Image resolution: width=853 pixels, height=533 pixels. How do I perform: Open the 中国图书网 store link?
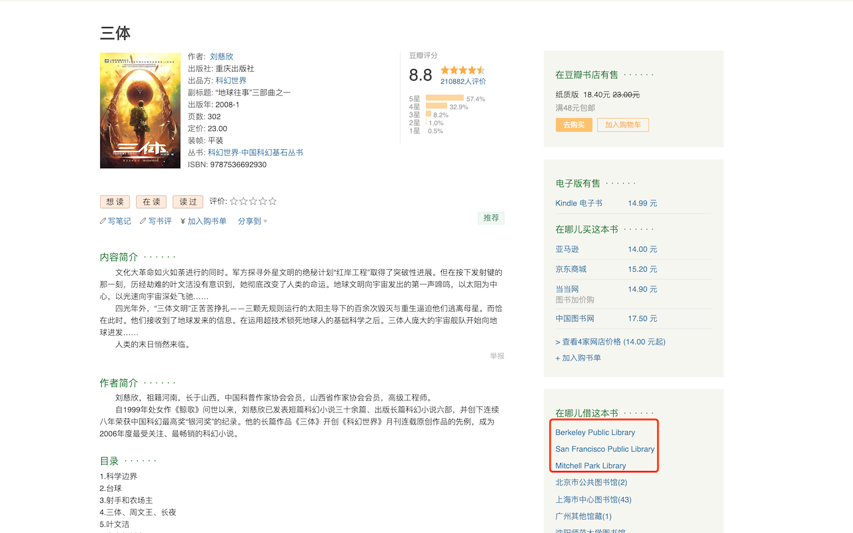point(575,318)
